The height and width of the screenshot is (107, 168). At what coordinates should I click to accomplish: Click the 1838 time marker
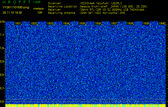tap(130, 23)
